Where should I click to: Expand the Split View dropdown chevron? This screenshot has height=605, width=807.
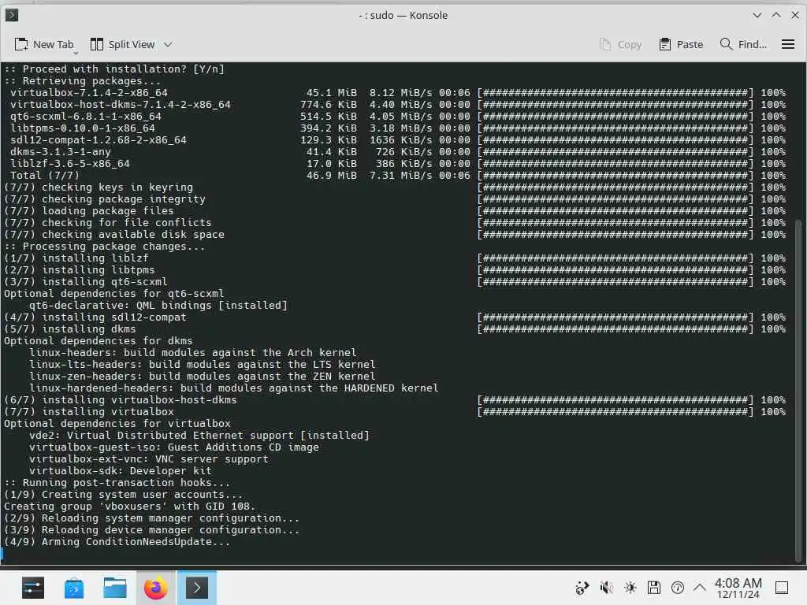coord(168,45)
